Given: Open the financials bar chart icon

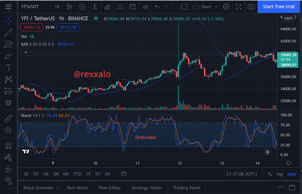Looking at the screenshot, I should 107,7.
